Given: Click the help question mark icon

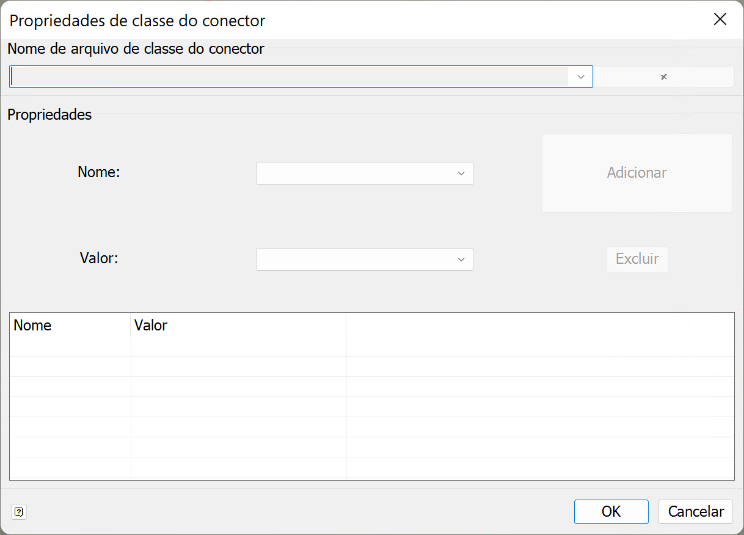Looking at the screenshot, I should point(18,512).
